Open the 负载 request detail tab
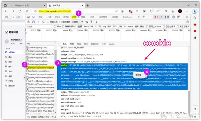Screen dimensions: 201x121 pos(72,44)
